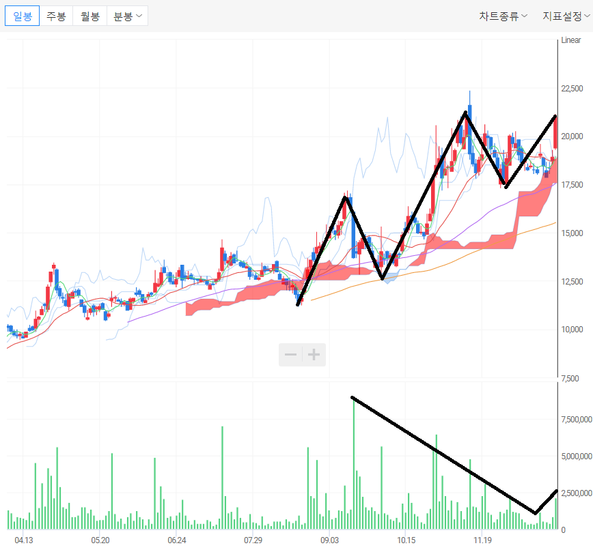
Task: Click the 10,000 price axis label
Action: click(x=572, y=330)
